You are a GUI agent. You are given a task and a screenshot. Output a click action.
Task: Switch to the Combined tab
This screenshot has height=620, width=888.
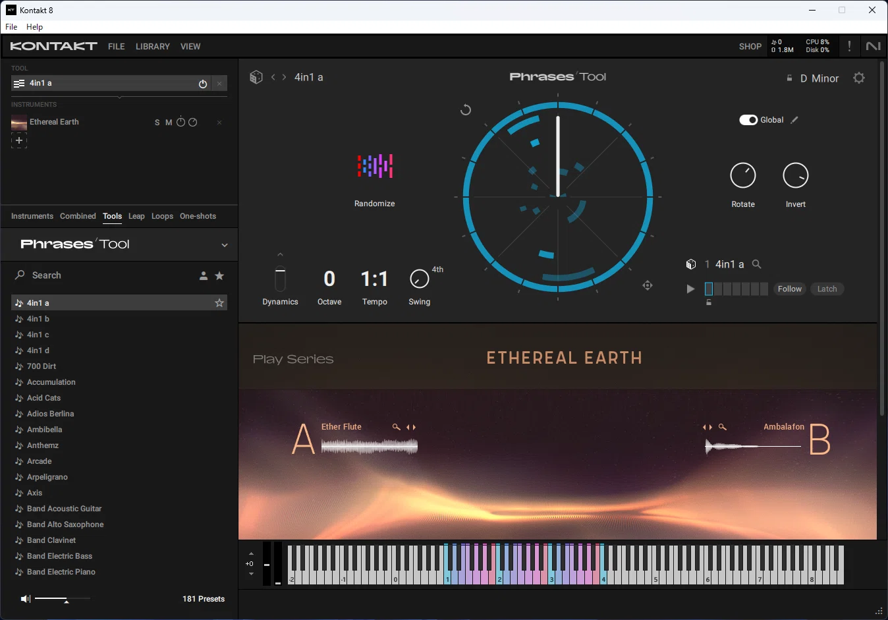coord(78,216)
